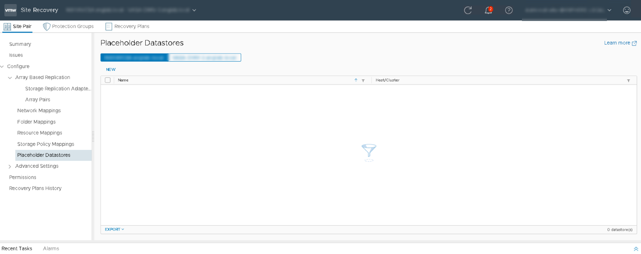The width and height of the screenshot is (641, 254).
Task: Open the site selector dropdown in header
Action: (194, 10)
